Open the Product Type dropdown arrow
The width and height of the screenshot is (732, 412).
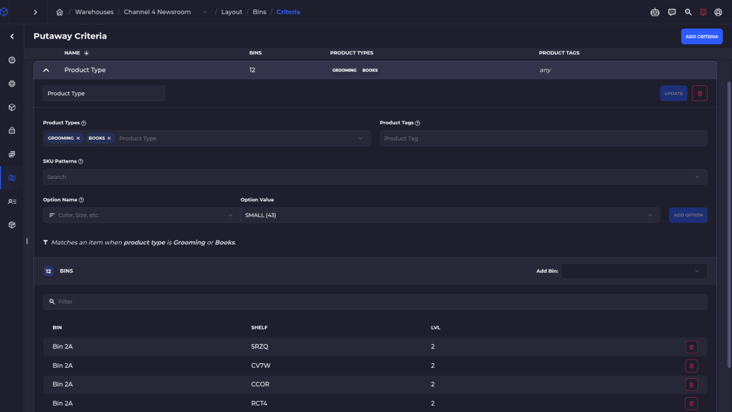point(361,138)
